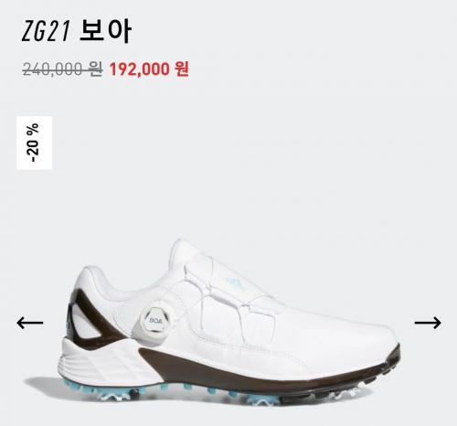Click the 원 currency symbol after 192,000
The height and width of the screenshot is (426, 457).
(x=182, y=69)
